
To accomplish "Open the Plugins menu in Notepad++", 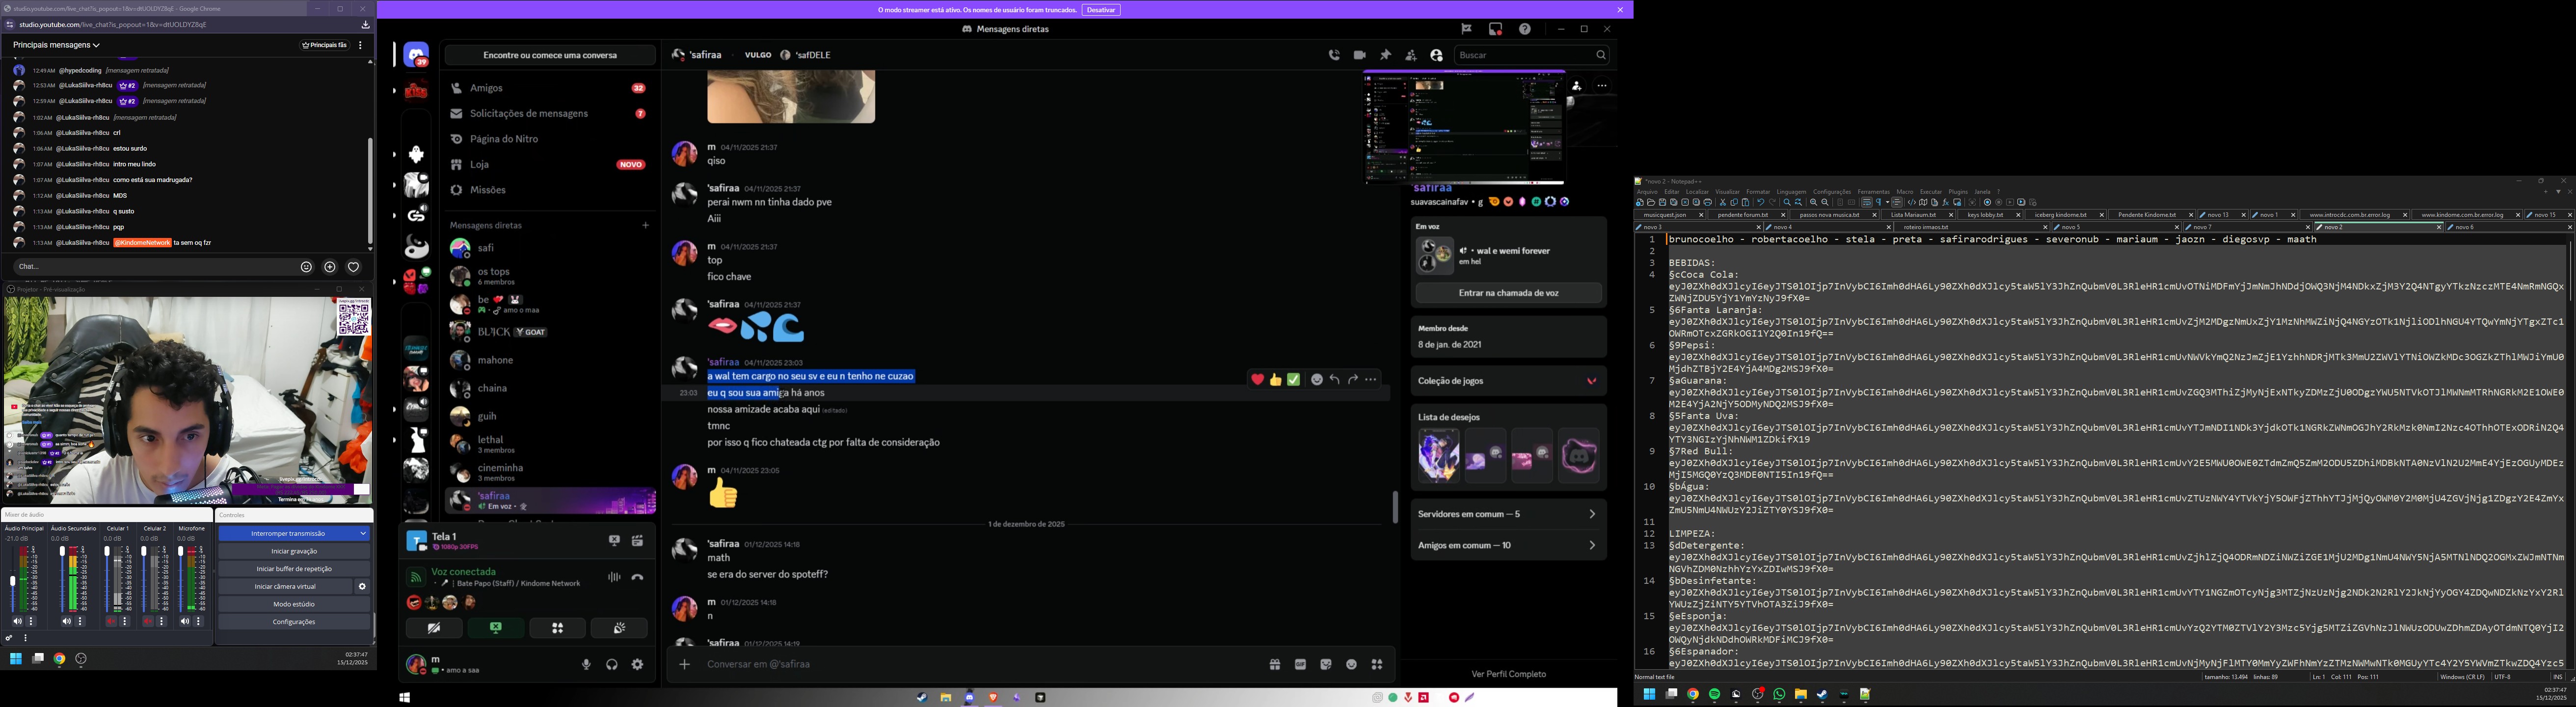I will [1957, 192].
